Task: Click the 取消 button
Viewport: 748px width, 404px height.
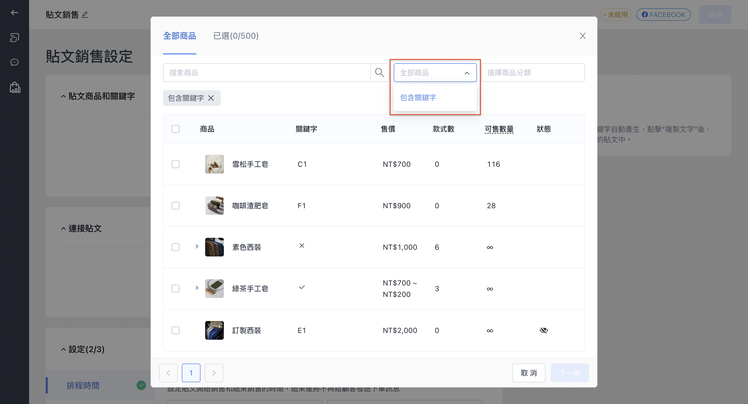Action: click(529, 373)
